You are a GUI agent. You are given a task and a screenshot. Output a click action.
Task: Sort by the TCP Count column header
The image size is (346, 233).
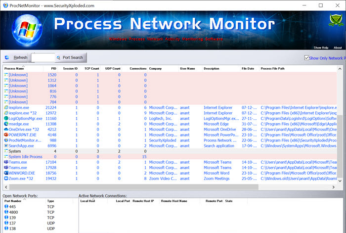pyautogui.click(x=91, y=68)
